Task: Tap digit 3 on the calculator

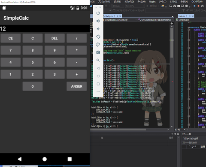Action: click(x=55, y=74)
